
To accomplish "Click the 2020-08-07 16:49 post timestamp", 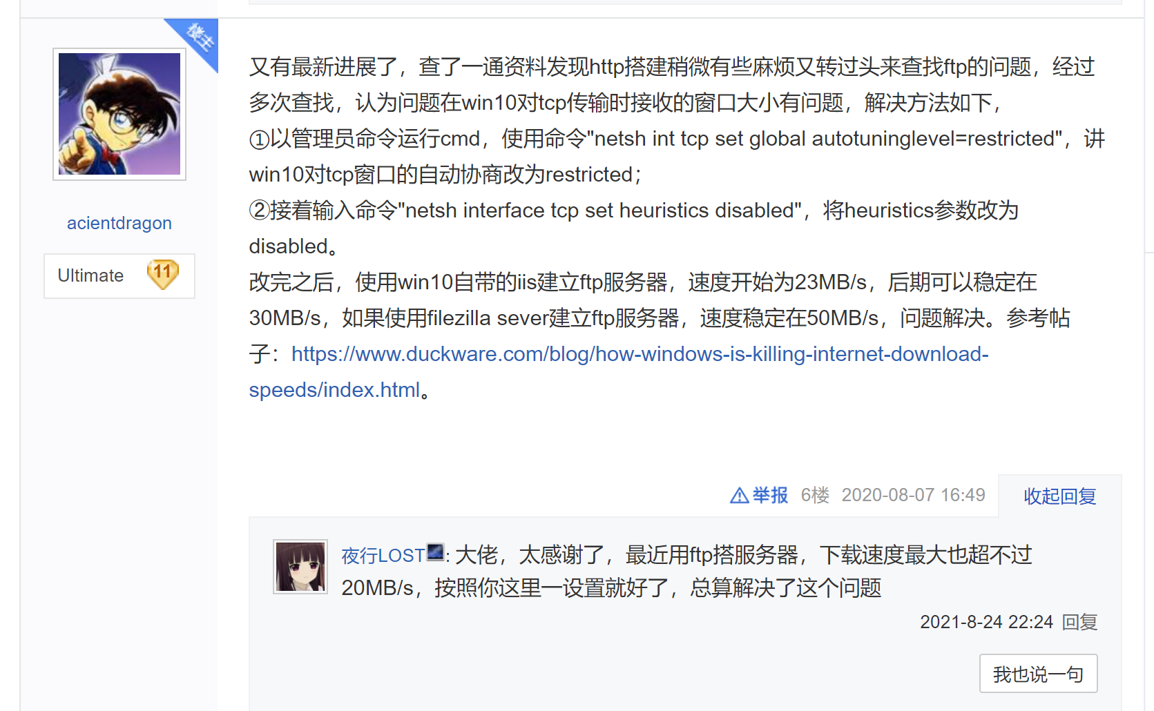I will (914, 495).
